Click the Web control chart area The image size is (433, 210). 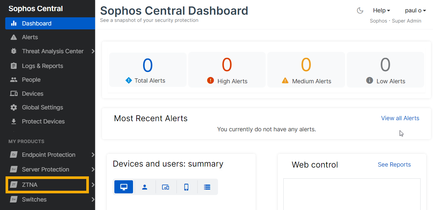(352, 194)
